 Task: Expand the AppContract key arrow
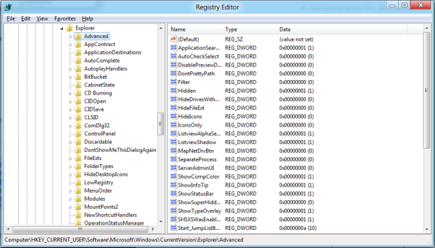70,45
